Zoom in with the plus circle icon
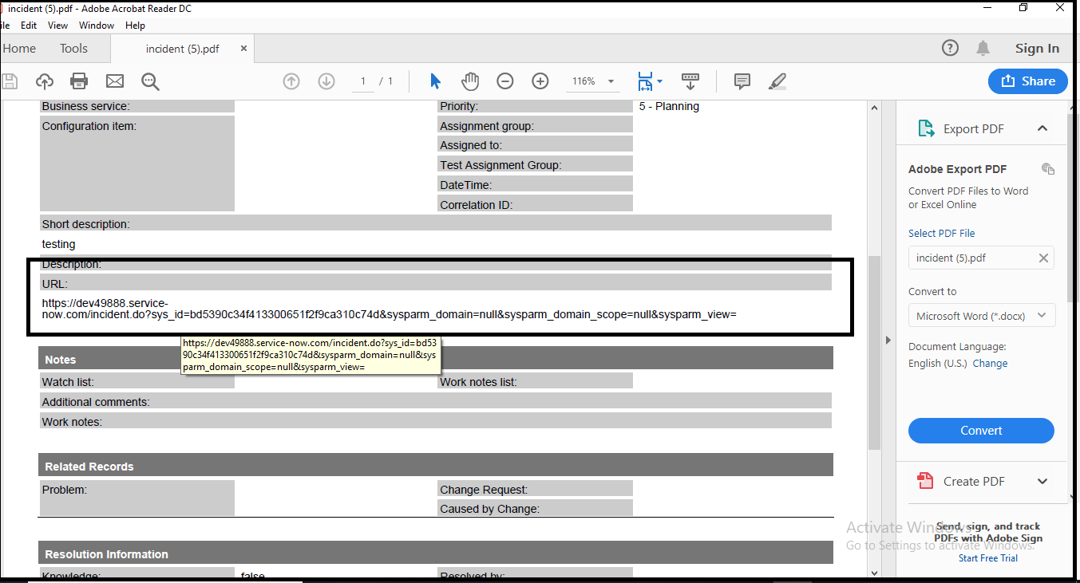The width and height of the screenshot is (1080, 583). click(540, 81)
